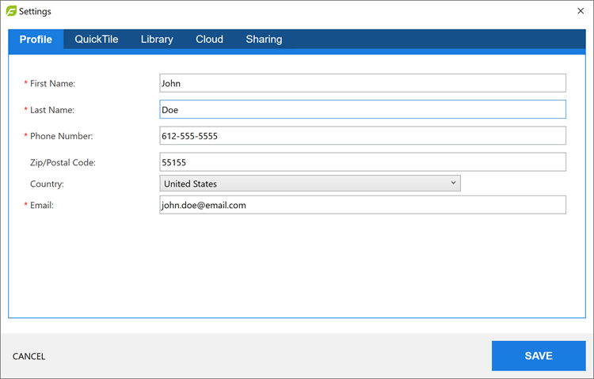This screenshot has height=379, width=594.
Task: Click the Country label text
Action: [47, 184]
